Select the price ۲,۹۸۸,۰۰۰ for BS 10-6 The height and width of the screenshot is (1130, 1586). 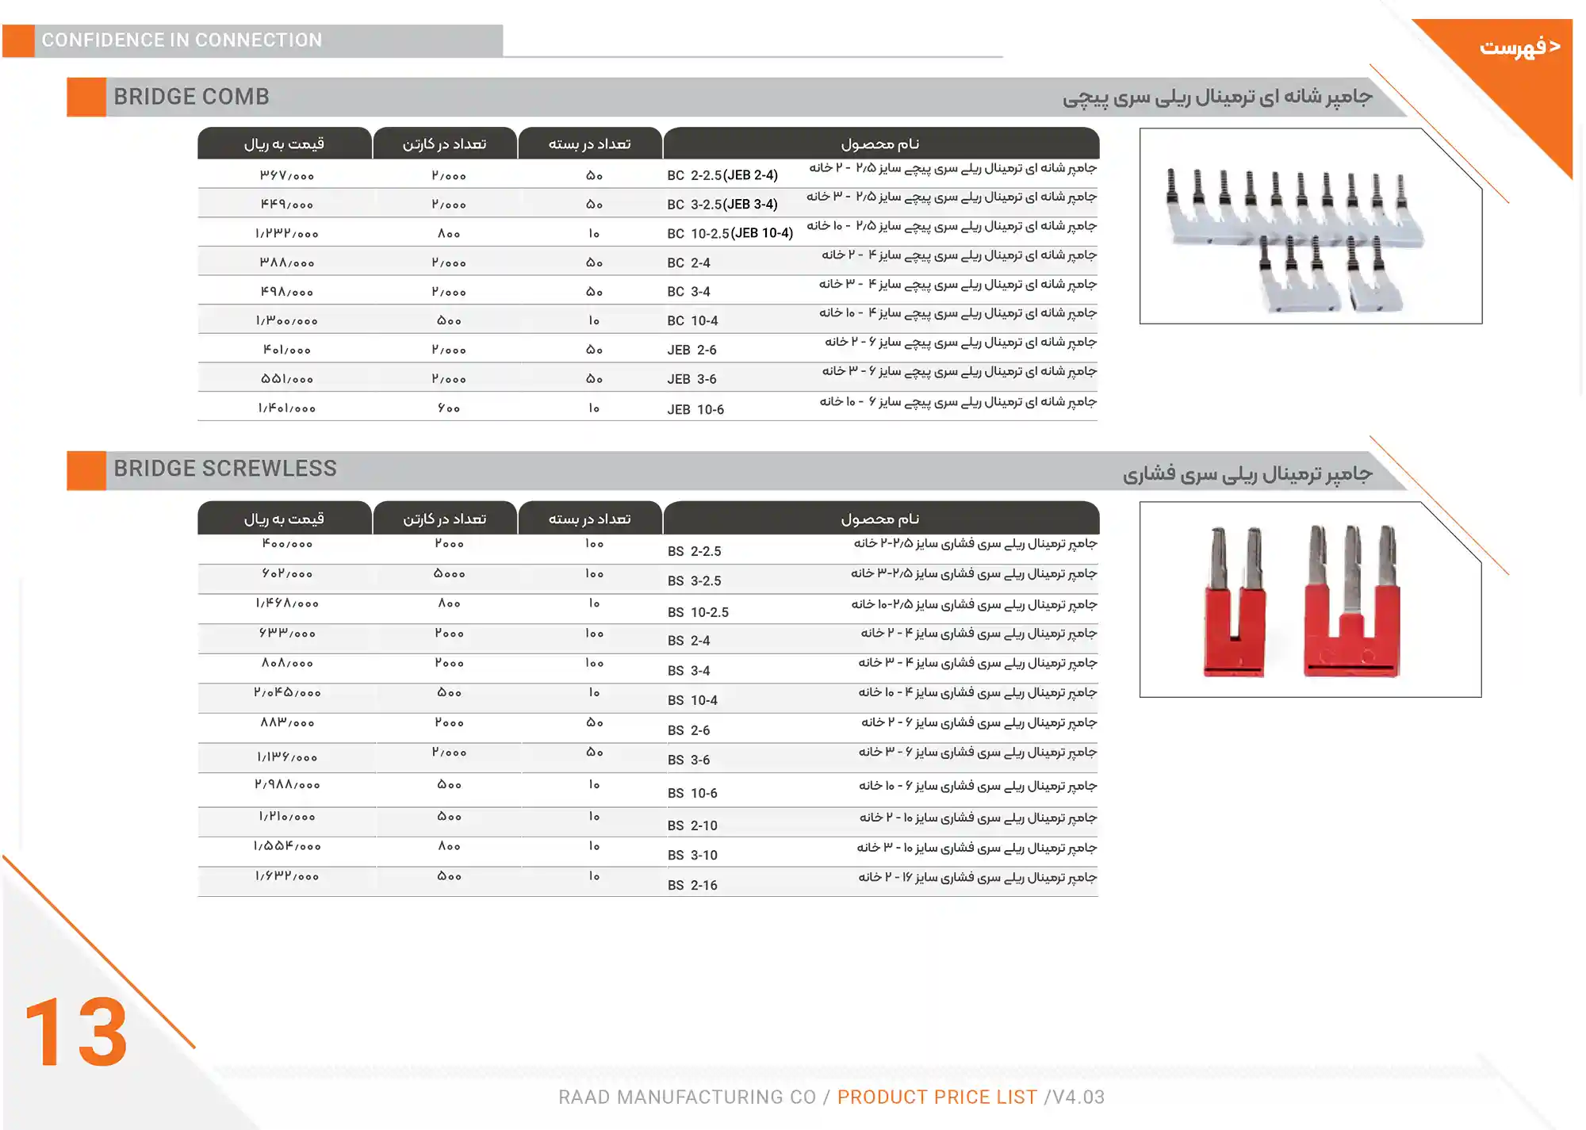[288, 783]
